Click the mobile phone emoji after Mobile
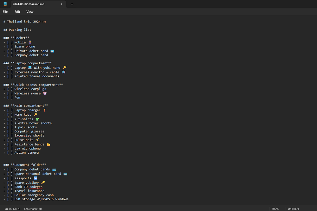Image resolution: width=317 pixels, height=211 pixels. (x=30, y=42)
